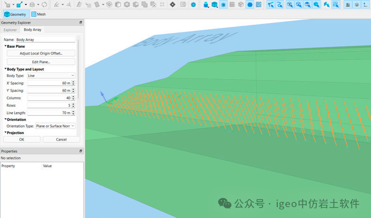Collapse the Orientation section
The width and height of the screenshot is (371, 218).
[x=6, y=119]
